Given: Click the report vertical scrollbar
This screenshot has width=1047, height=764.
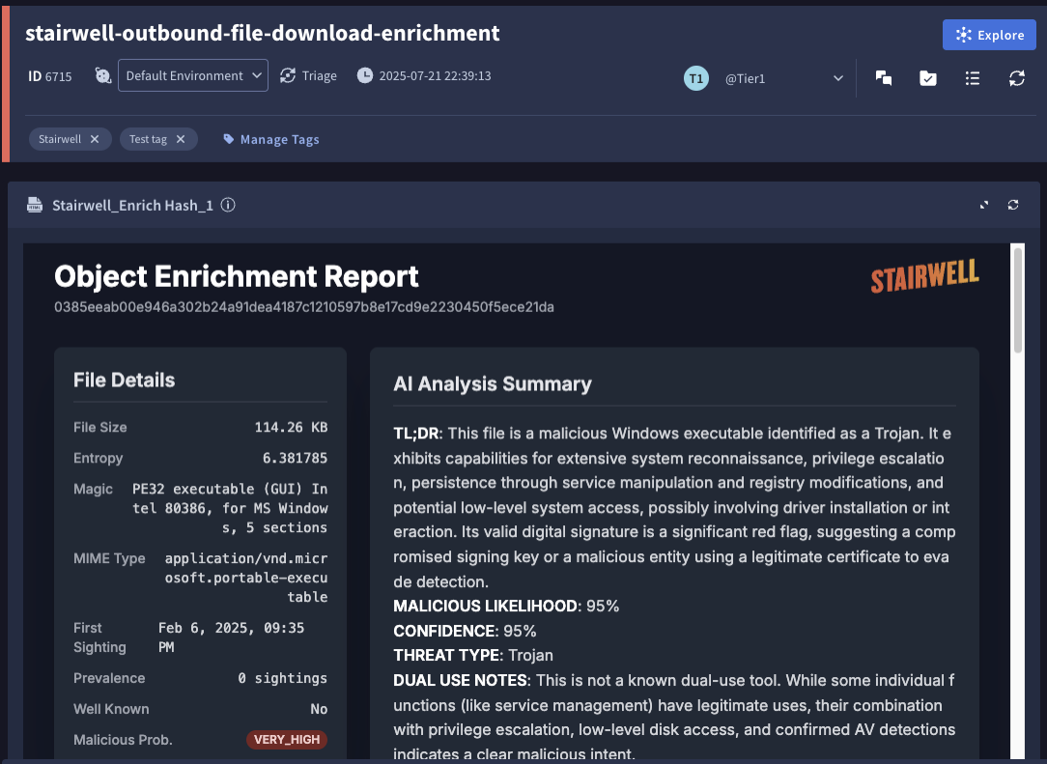Looking at the screenshot, I should (1018, 299).
